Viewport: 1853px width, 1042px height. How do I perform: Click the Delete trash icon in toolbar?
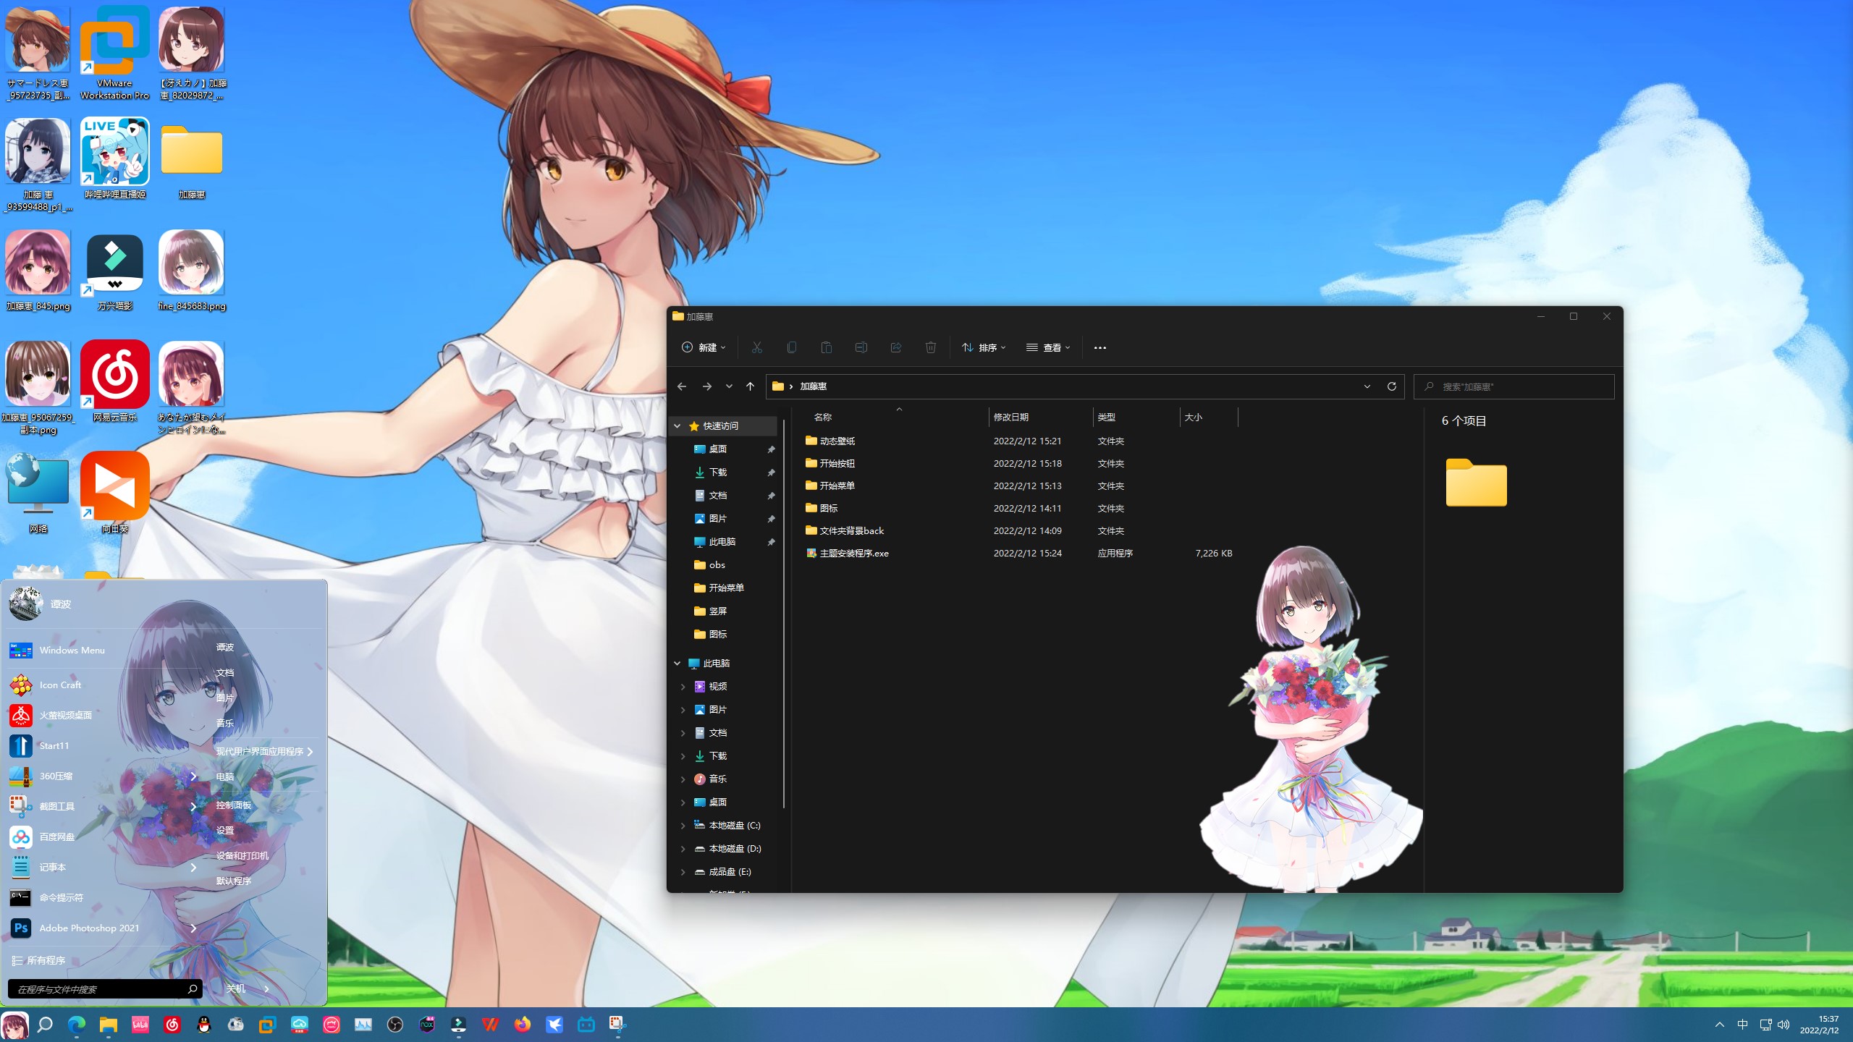tap(931, 347)
